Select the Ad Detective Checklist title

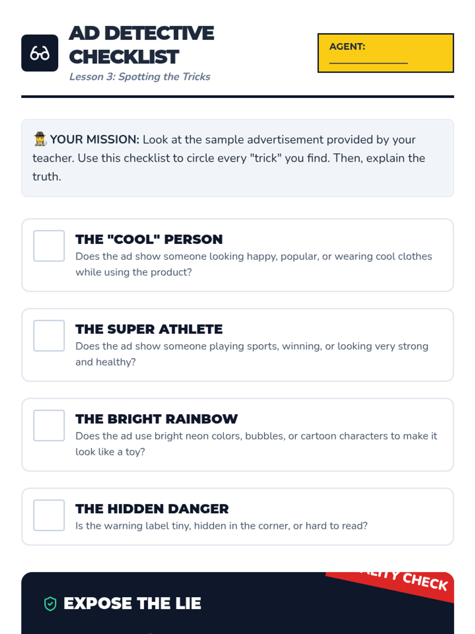pos(141,45)
